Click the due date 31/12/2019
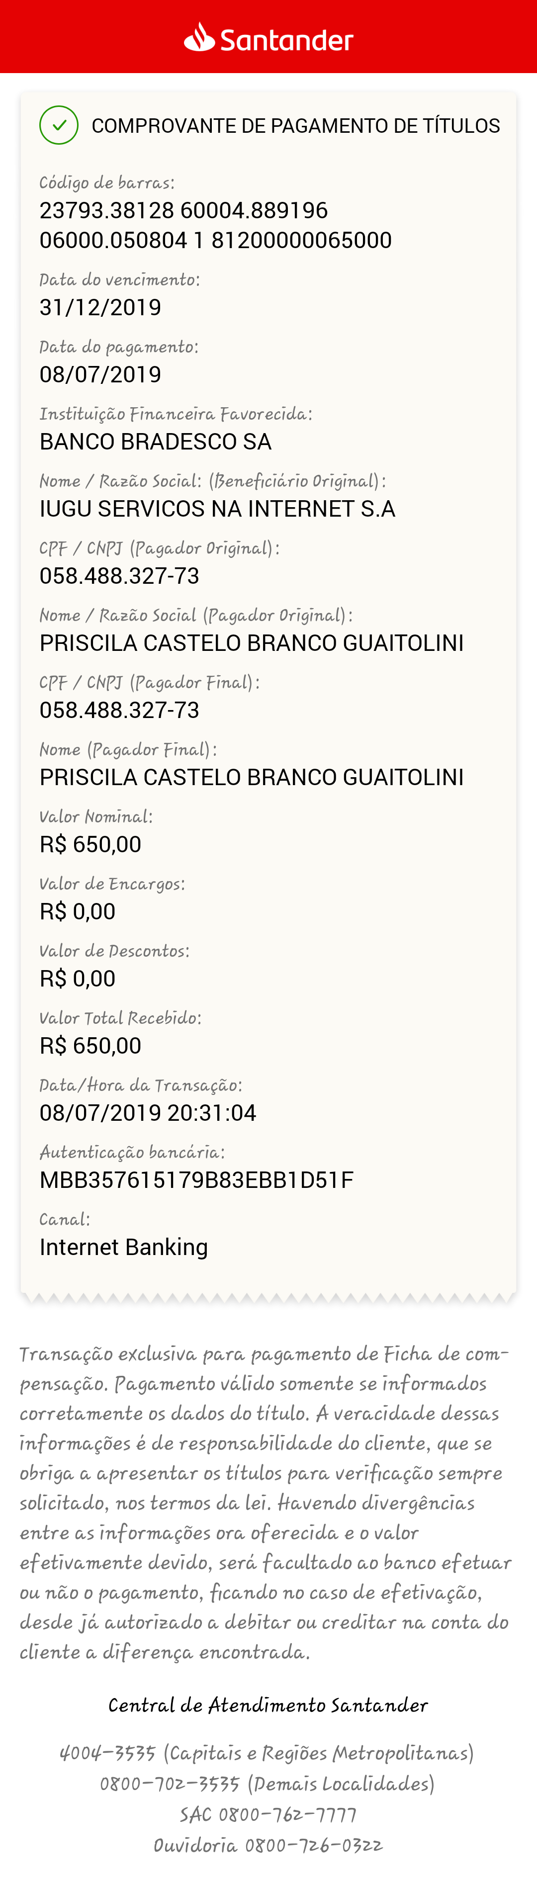 coord(100,307)
